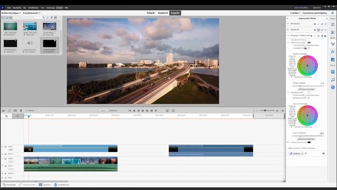Click the timeline zoom slider handle
337x190 pixels.
(x=265, y=110)
